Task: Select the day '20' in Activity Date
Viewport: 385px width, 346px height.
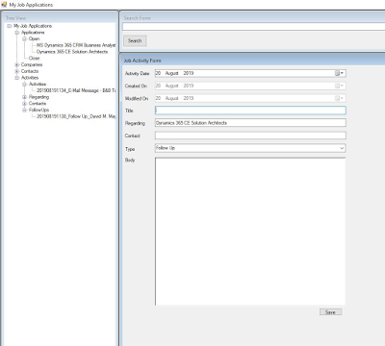Action: [x=158, y=73]
